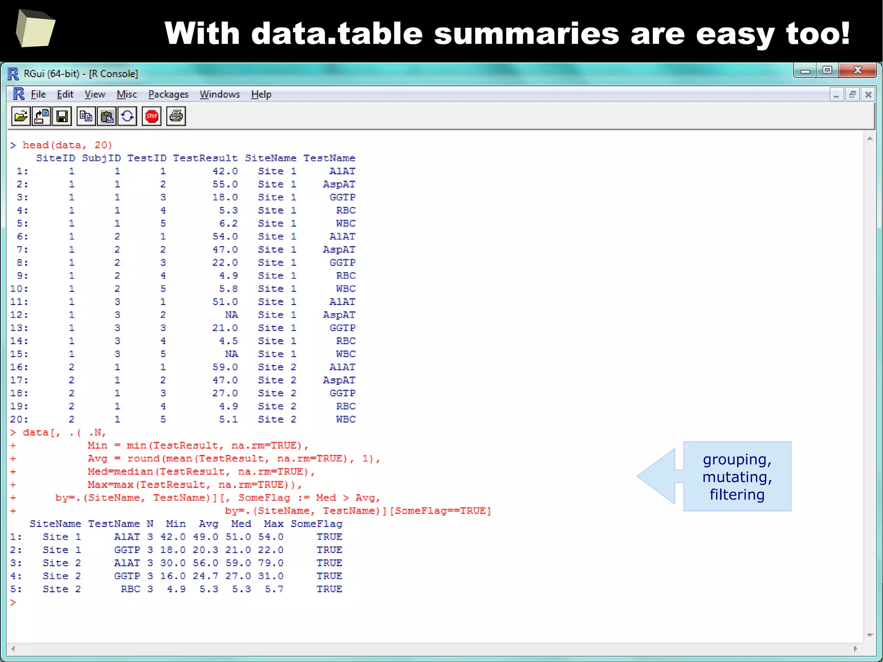This screenshot has width=883, height=662.
Task: Click the Load workspace toolbar icon
Action: (x=41, y=116)
